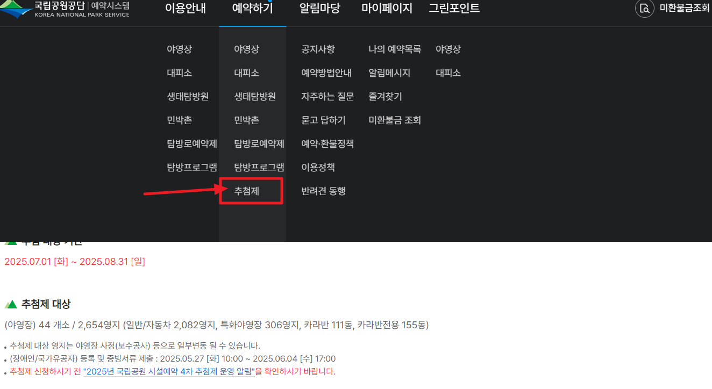This screenshot has height=389, width=712.
Task: Open the 그린포인트 top menu
Action: point(454,9)
